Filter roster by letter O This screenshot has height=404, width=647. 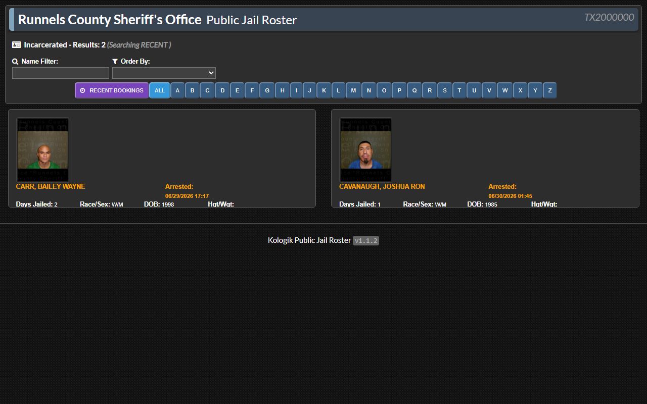tap(384, 90)
